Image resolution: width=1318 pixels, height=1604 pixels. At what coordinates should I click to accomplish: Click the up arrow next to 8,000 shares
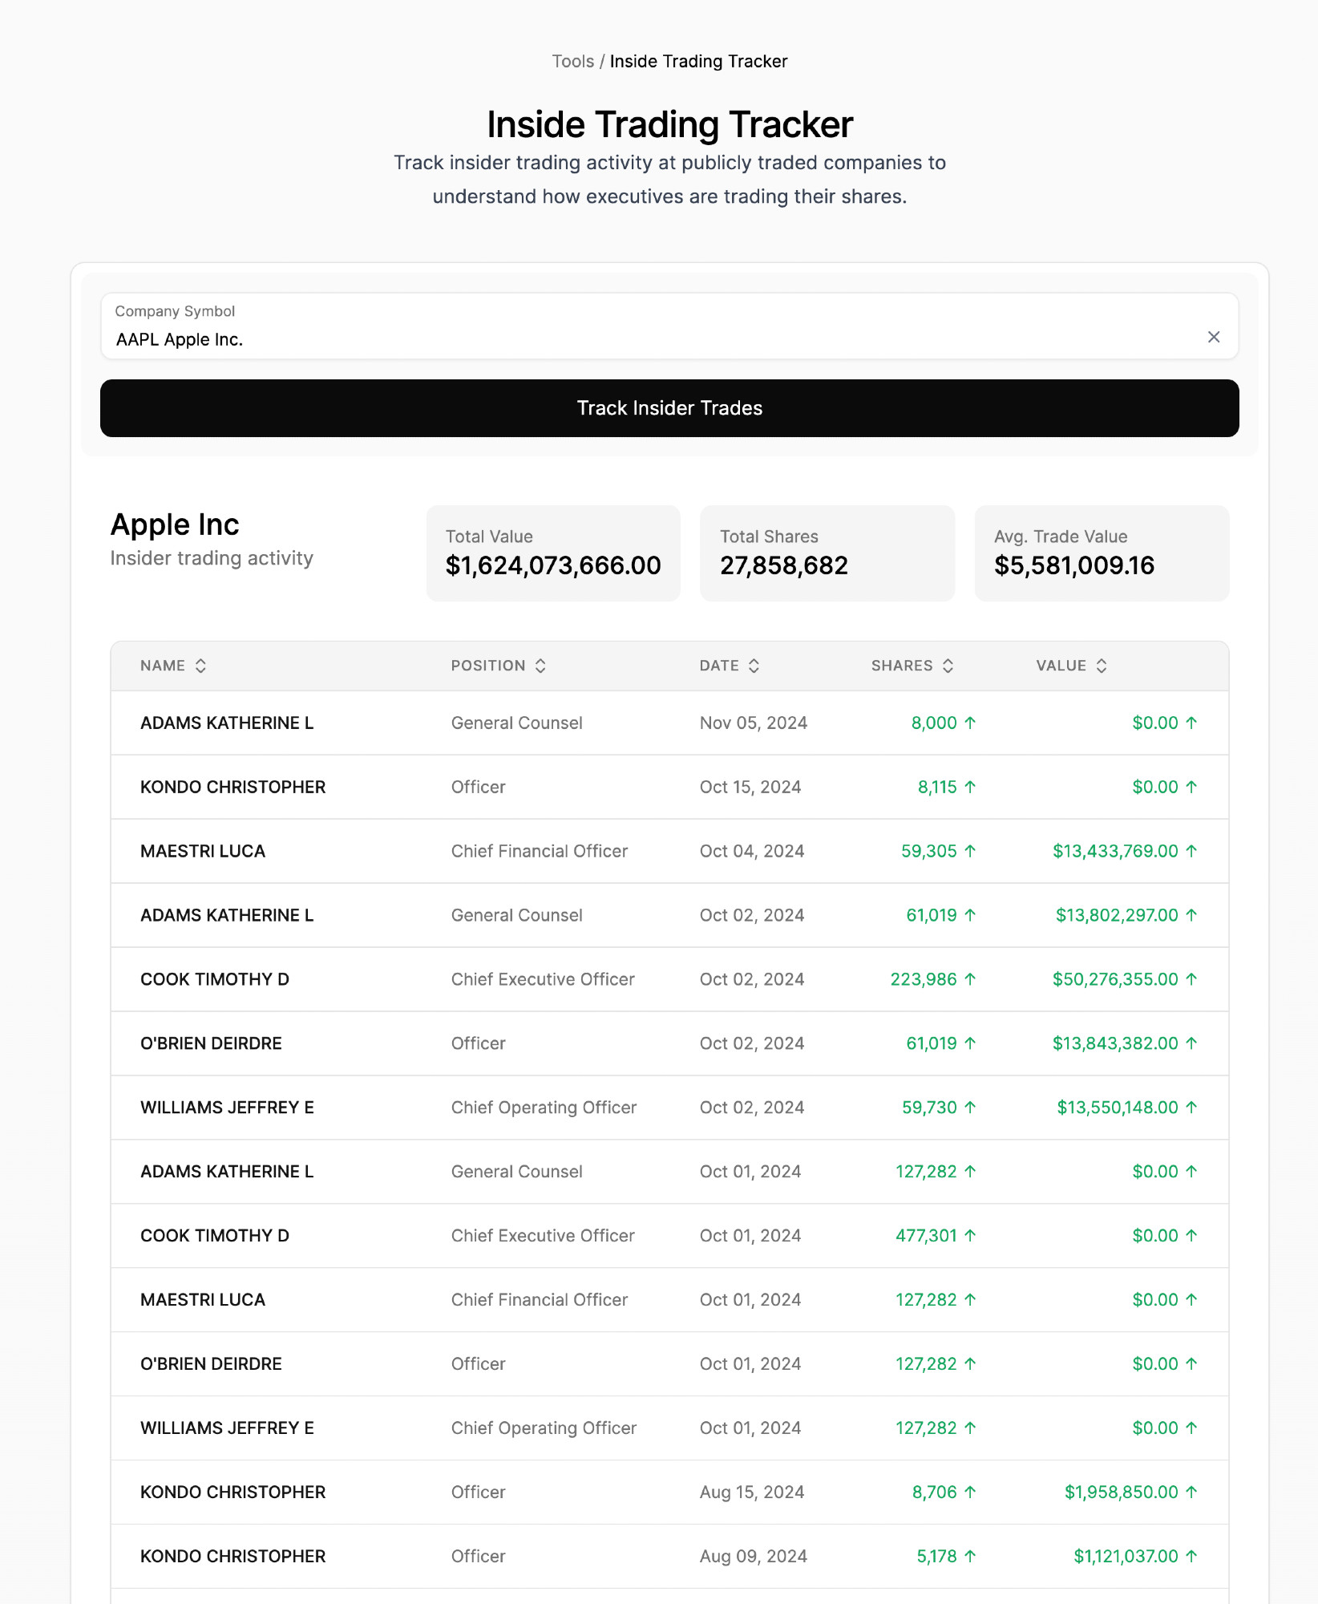coord(970,723)
